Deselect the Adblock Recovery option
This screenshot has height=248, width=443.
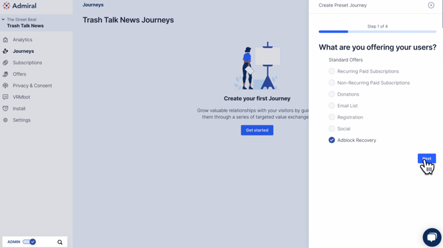332,140
